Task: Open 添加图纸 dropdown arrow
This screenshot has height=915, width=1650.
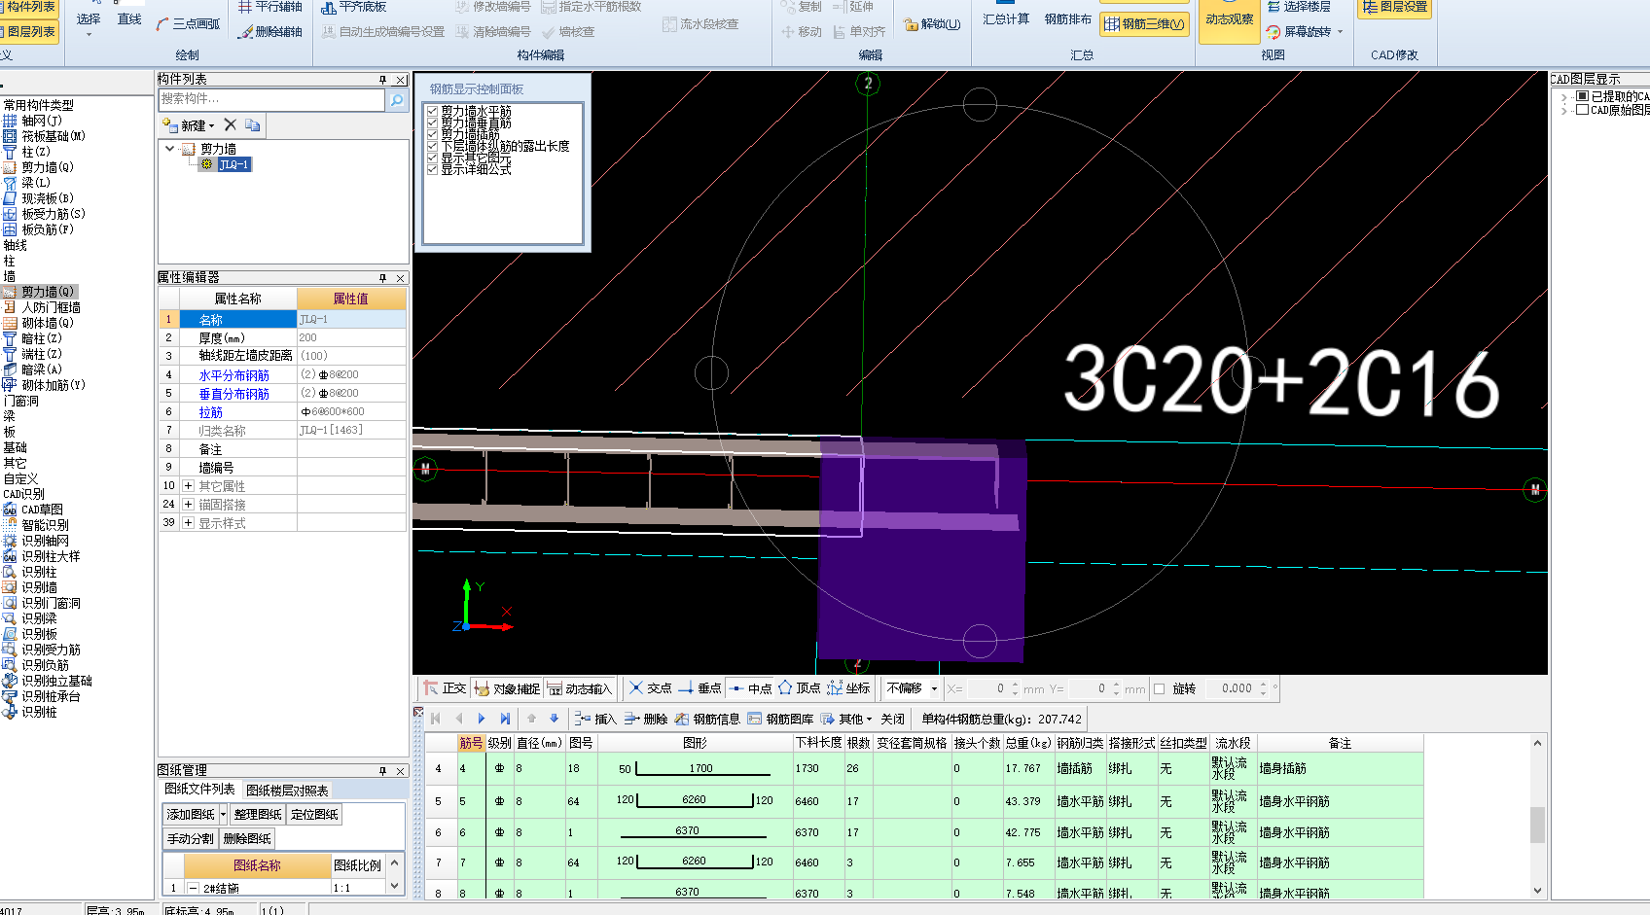Action: (x=223, y=814)
